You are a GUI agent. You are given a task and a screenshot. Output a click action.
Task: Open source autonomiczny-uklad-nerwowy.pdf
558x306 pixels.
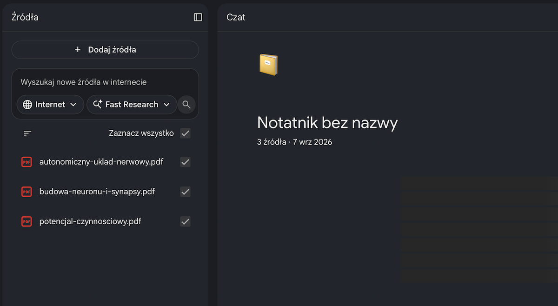[x=101, y=162]
